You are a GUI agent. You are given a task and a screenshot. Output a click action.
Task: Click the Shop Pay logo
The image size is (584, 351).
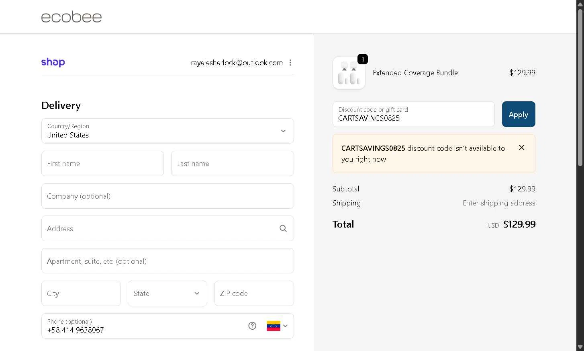pos(53,62)
